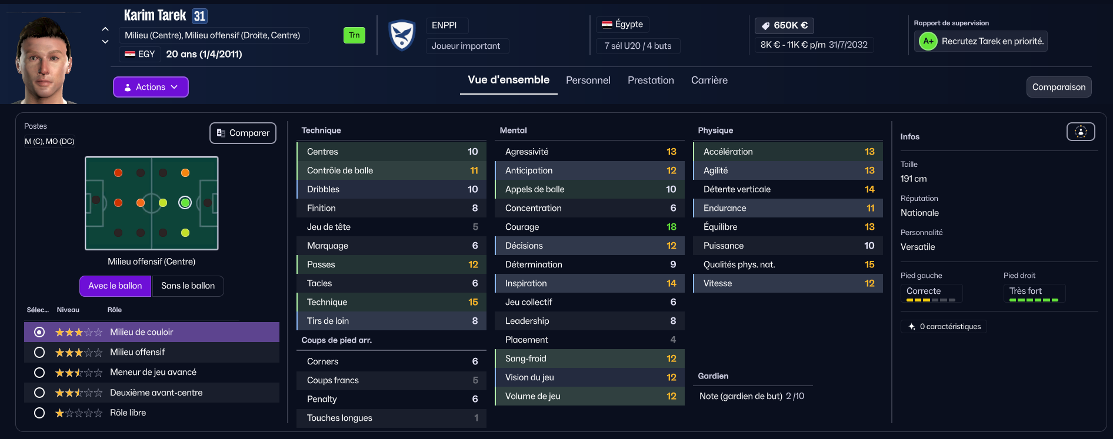The width and height of the screenshot is (1113, 439).
Task: Click the ENPPI club crest icon
Action: pyautogui.click(x=402, y=35)
